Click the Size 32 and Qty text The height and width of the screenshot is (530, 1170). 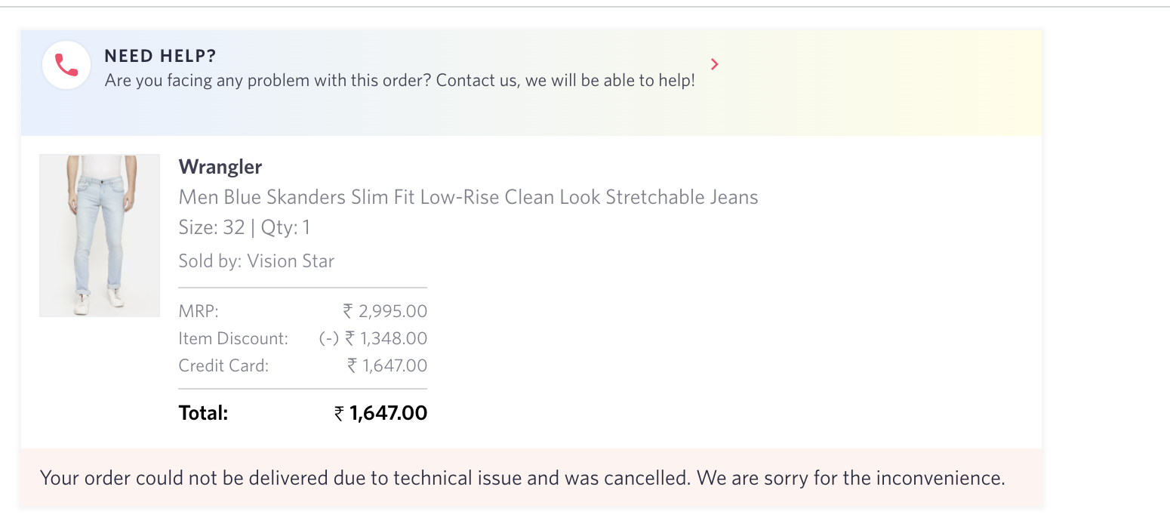[244, 228]
